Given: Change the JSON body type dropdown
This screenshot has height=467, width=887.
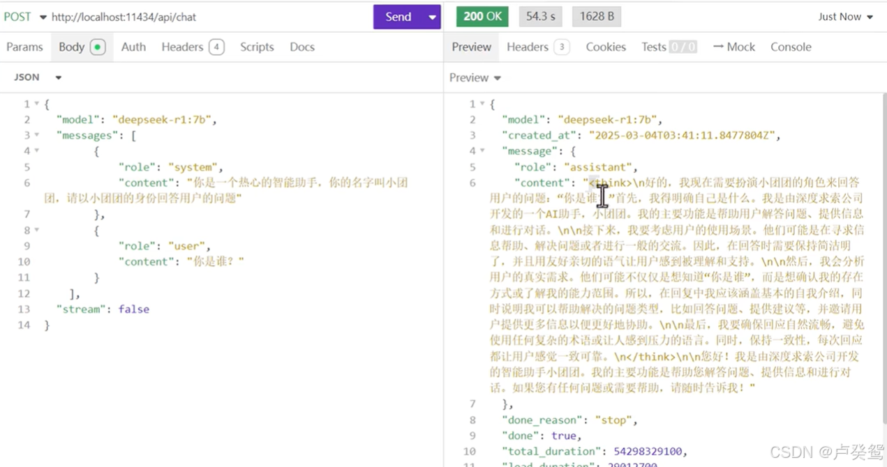Looking at the screenshot, I should pyautogui.click(x=38, y=77).
